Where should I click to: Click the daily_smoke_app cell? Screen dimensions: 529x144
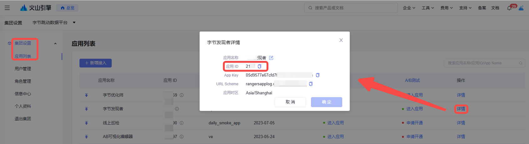[x=224, y=123]
